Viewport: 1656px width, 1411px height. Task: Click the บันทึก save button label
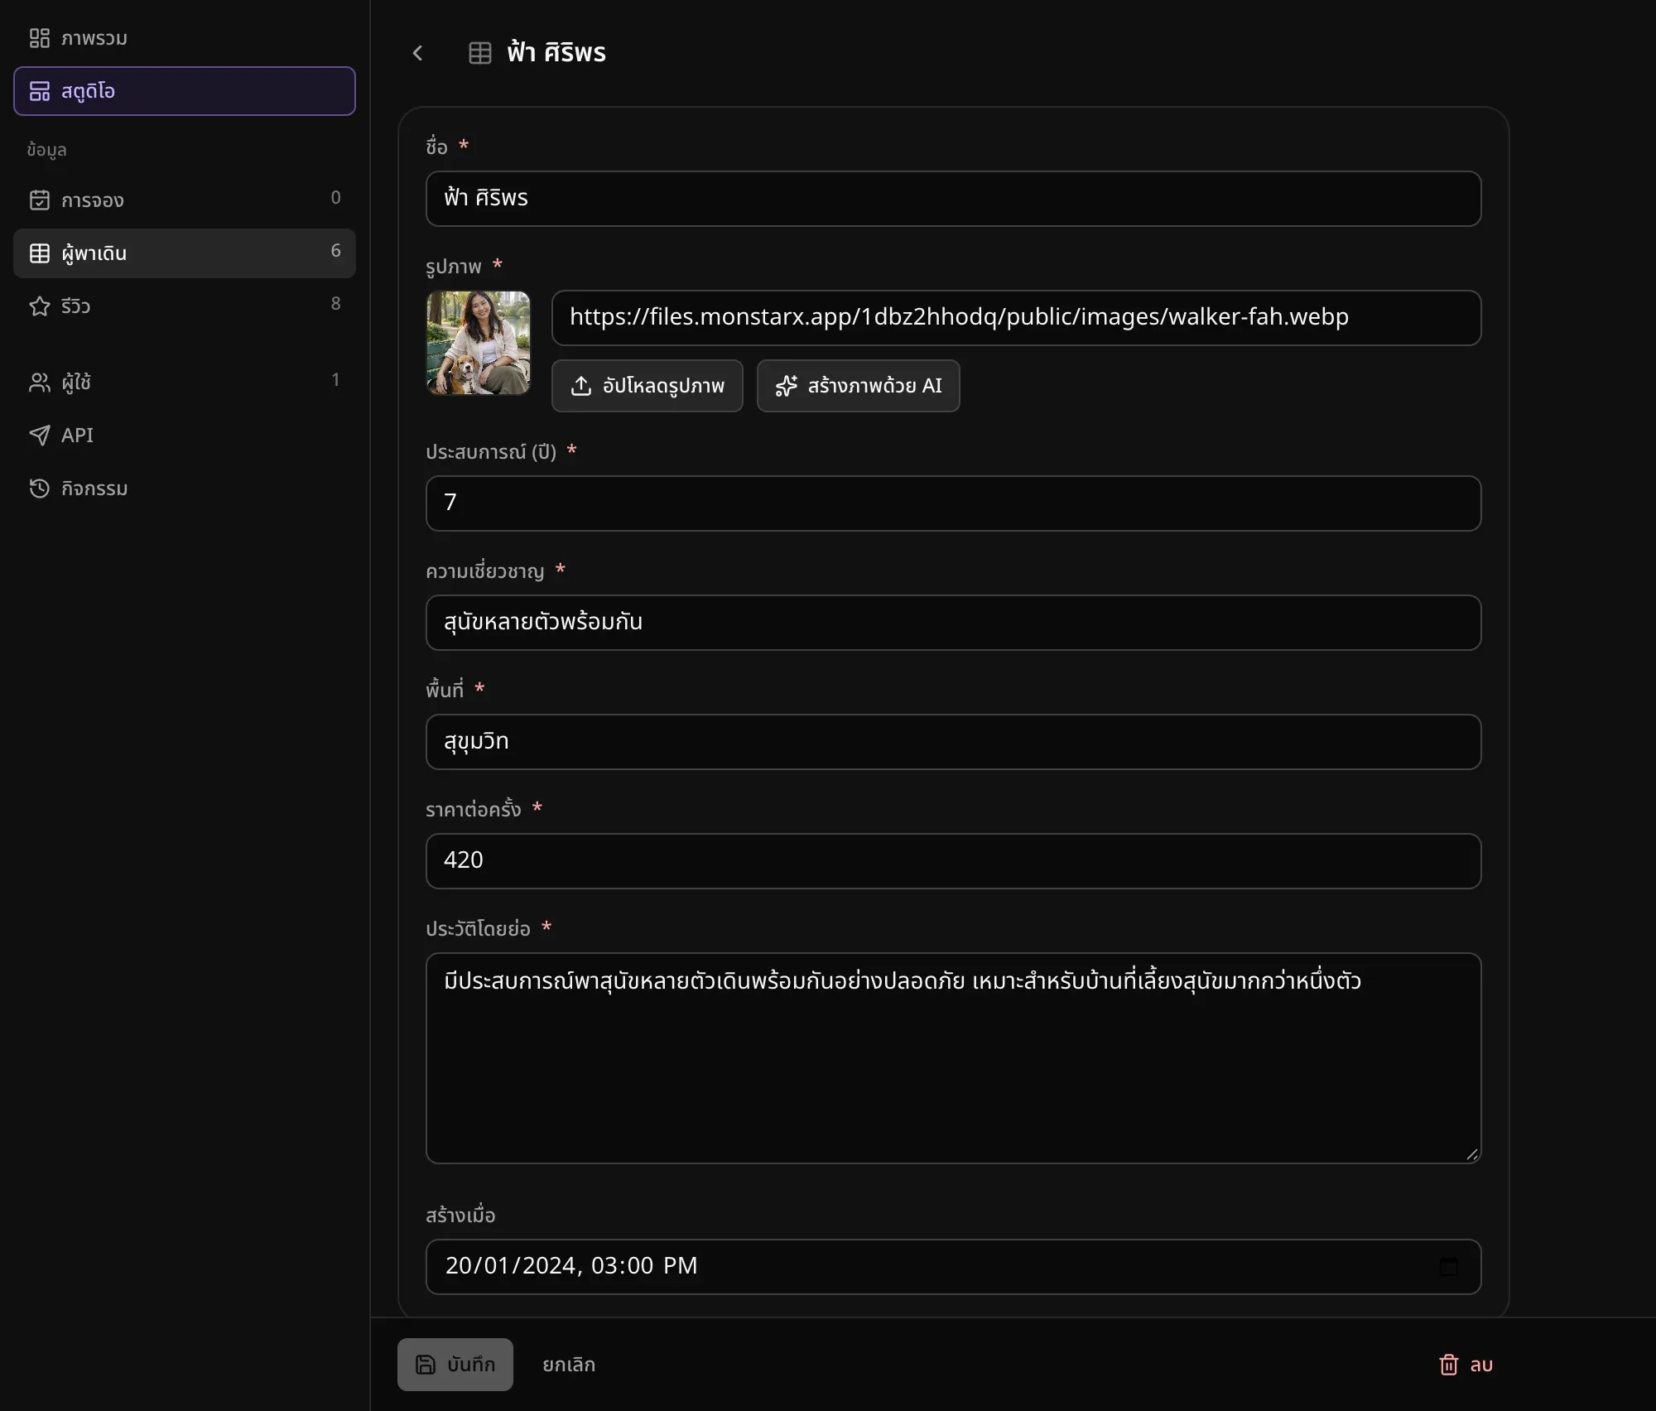click(471, 1365)
